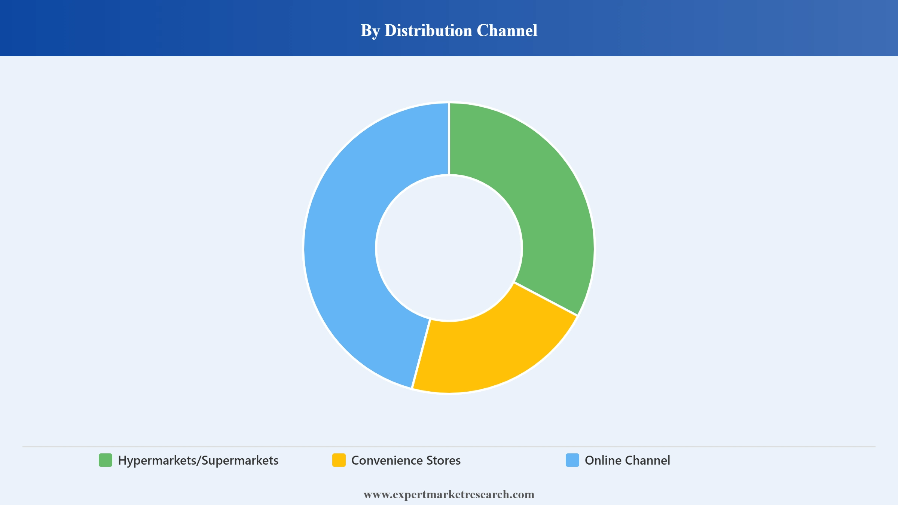Toggle the Online Channel legend label

[627, 460]
